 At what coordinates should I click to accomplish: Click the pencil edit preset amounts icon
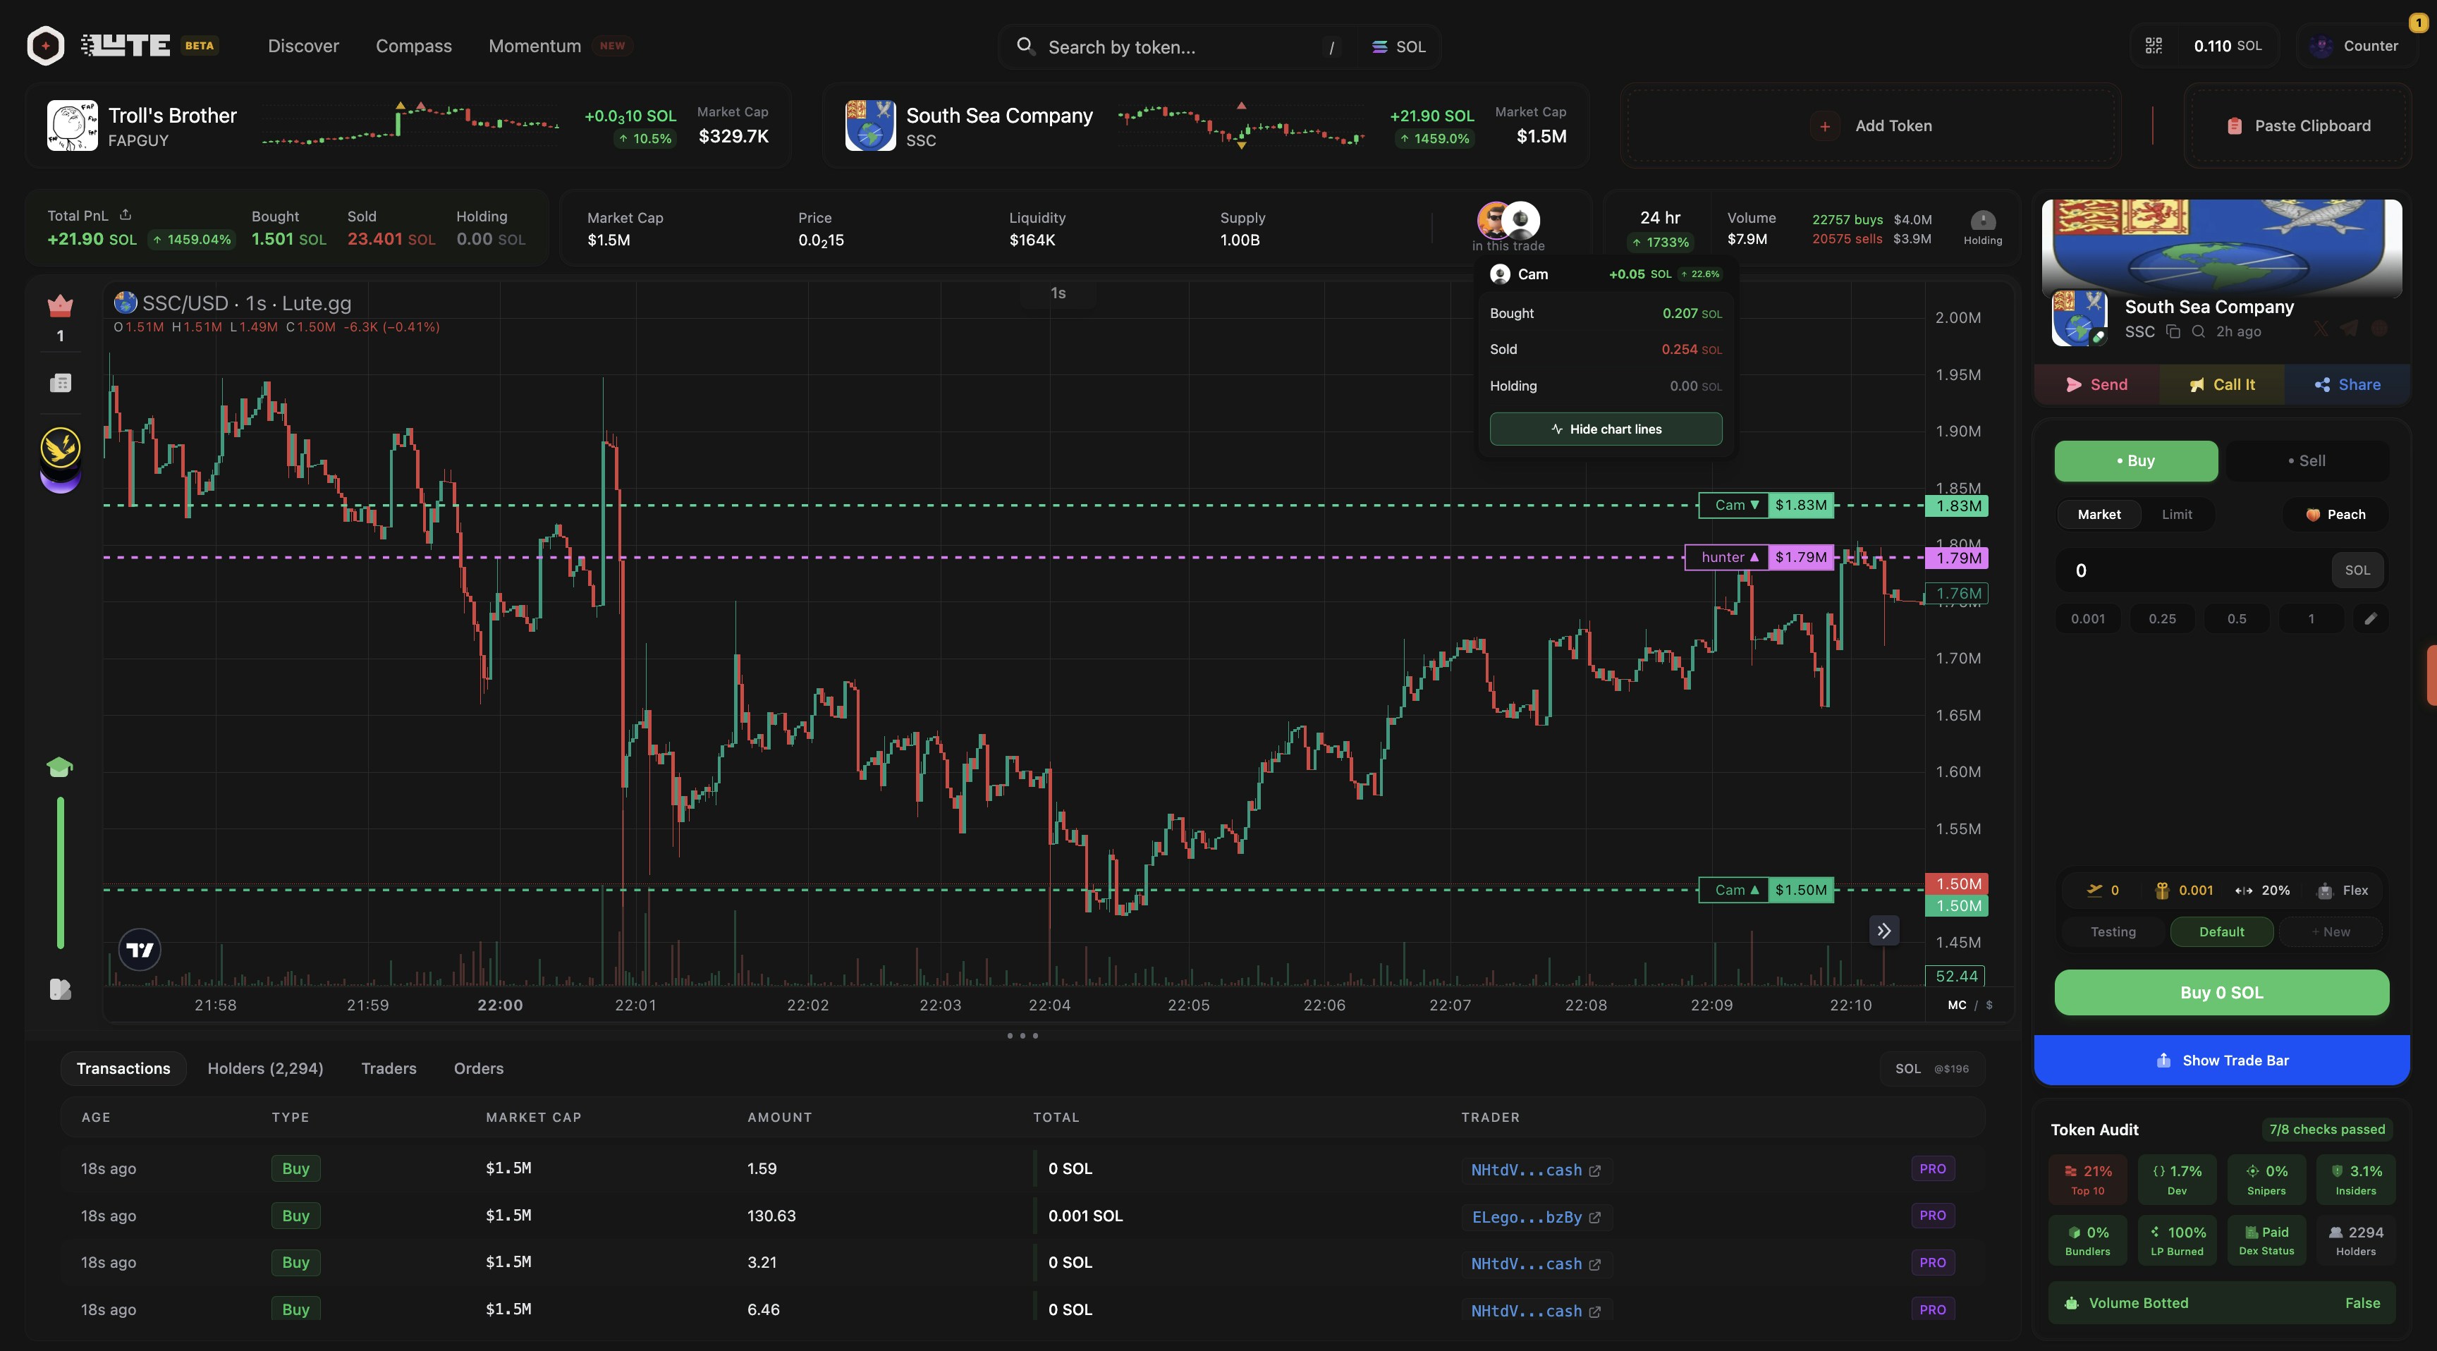click(x=2370, y=618)
